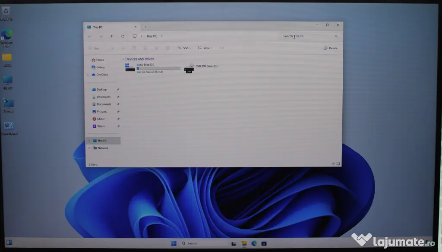Open the Sort dropdown menu
Viewport: 442px width, 252px height.
coord(183,48)
